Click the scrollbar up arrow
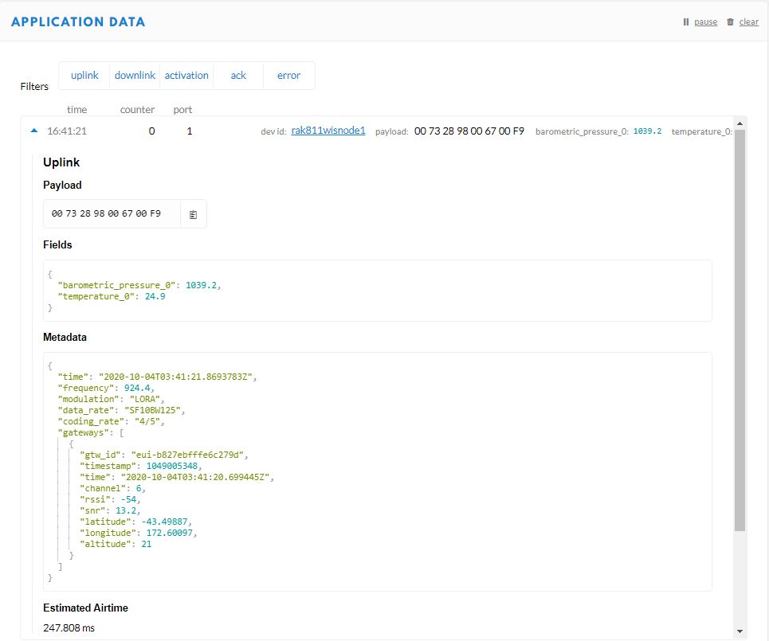This screenshot has width=769, height=641. (x=740, y=123)
